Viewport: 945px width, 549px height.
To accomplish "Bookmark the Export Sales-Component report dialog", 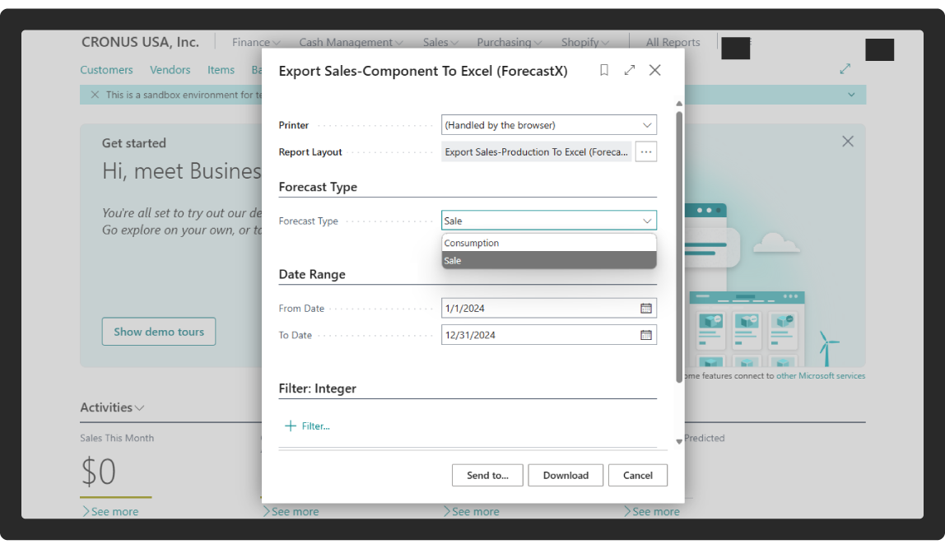I will tap(604, 70).
